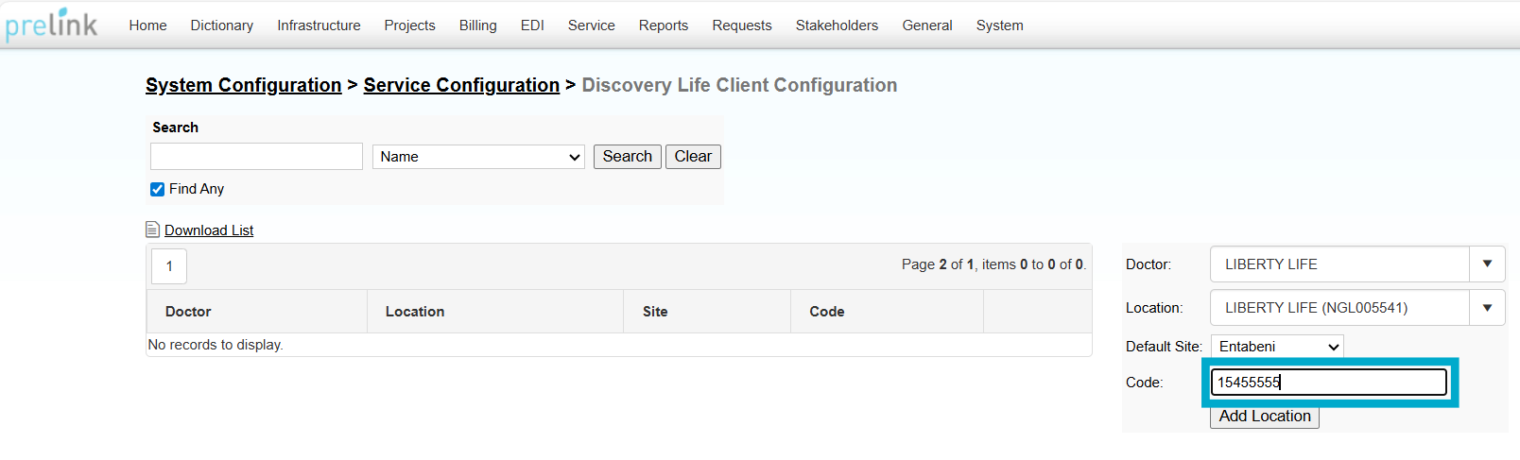The width and height of the screenshot is (1520, 460).
Task: Open the Service menu
Action: pos(592,26)
